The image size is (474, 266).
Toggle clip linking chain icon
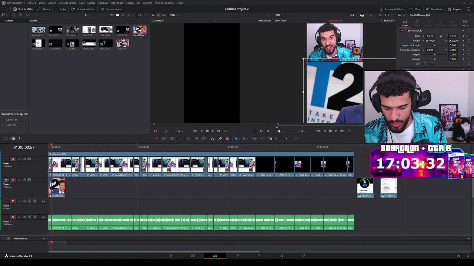tap(220, 139)
